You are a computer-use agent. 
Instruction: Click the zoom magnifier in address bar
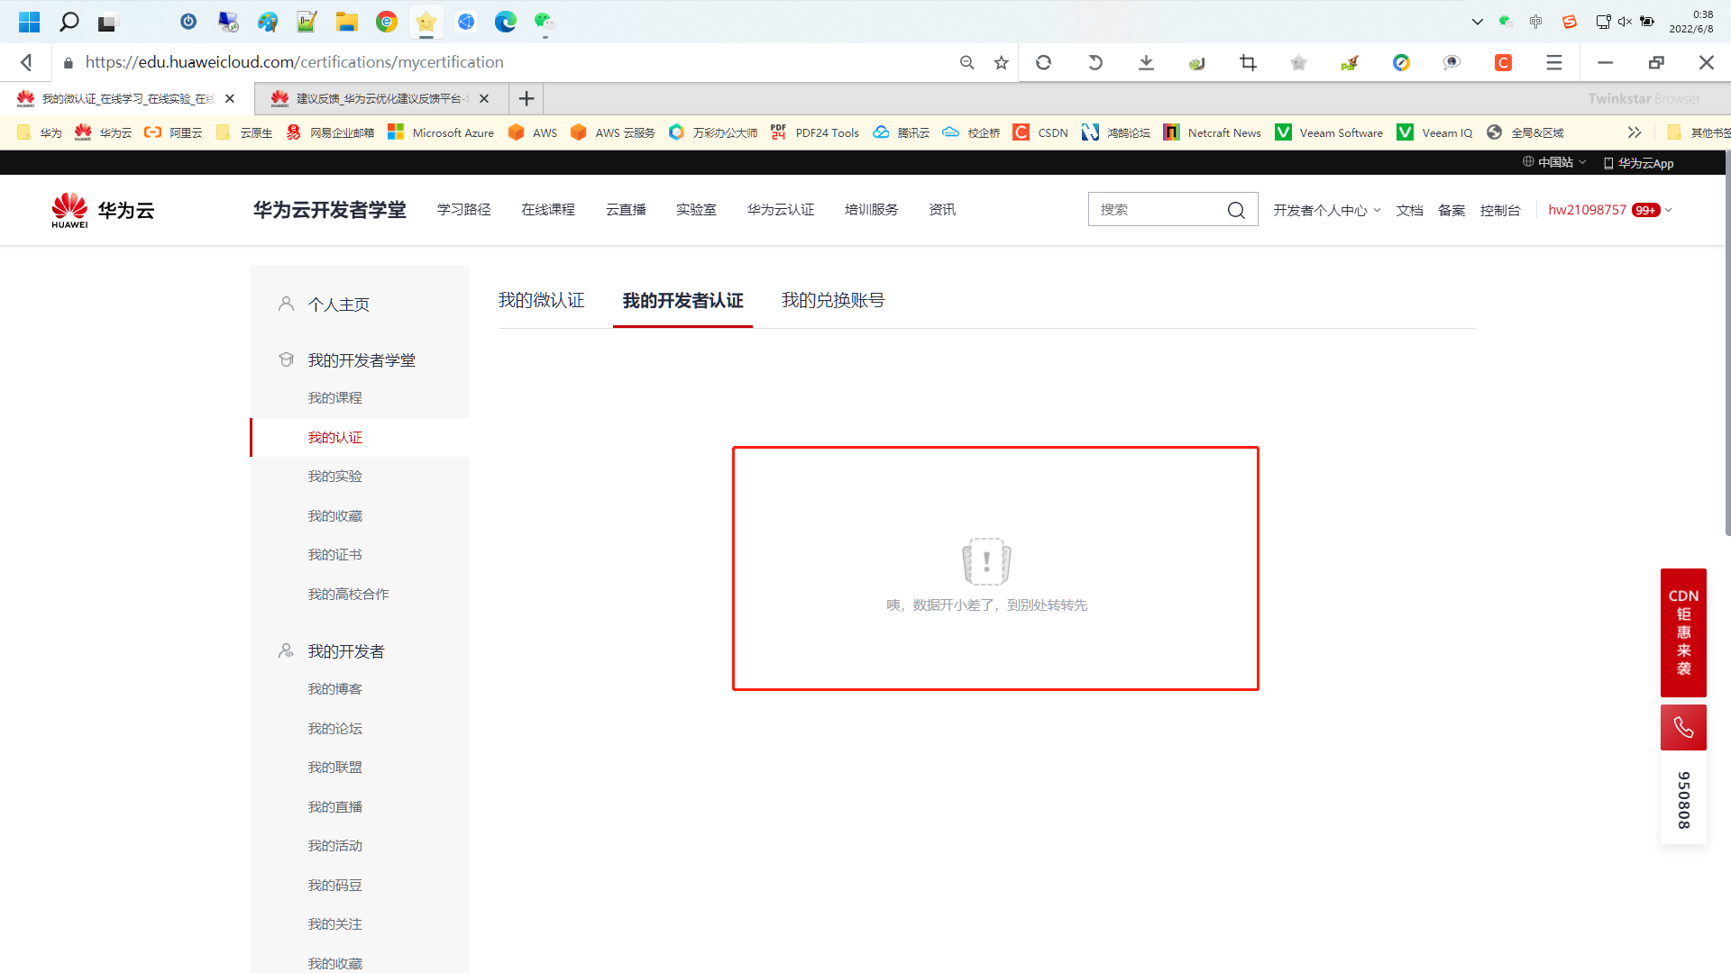coord(966,62)
